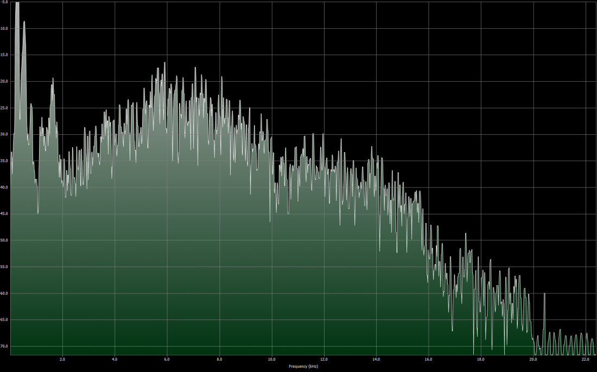
Task: Click the 45.0 level label on vertical axis
Action: pos(4,213)
